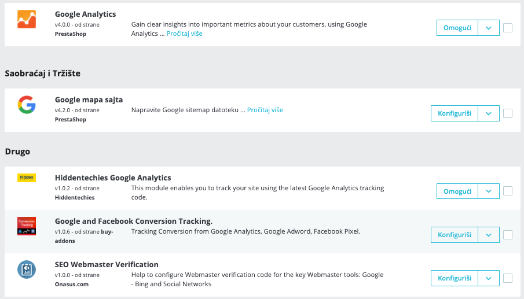Click the Google mapa sajta logo icon

[x=27, y=105]
